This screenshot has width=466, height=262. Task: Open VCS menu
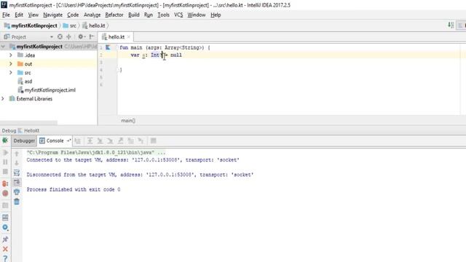[178, 15]
